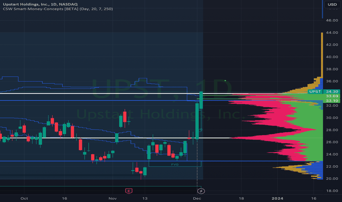Image resolution: width=342 pixels, height=202 pixels.
Task: Click the small green dot above the latest candle
Action: pyautogui.click(x=225, y=80)
